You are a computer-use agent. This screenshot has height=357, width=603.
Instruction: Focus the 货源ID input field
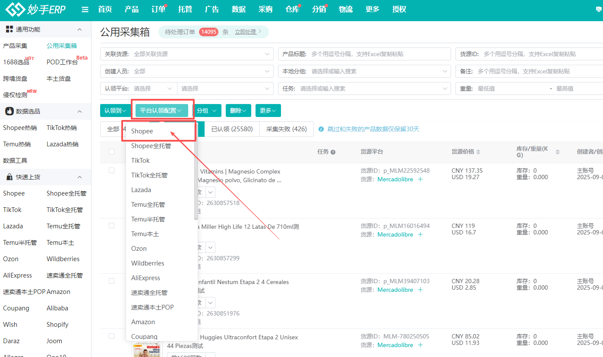[529, 54]
